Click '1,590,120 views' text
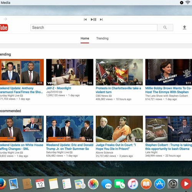192x192 pixels. click(56, 95)
